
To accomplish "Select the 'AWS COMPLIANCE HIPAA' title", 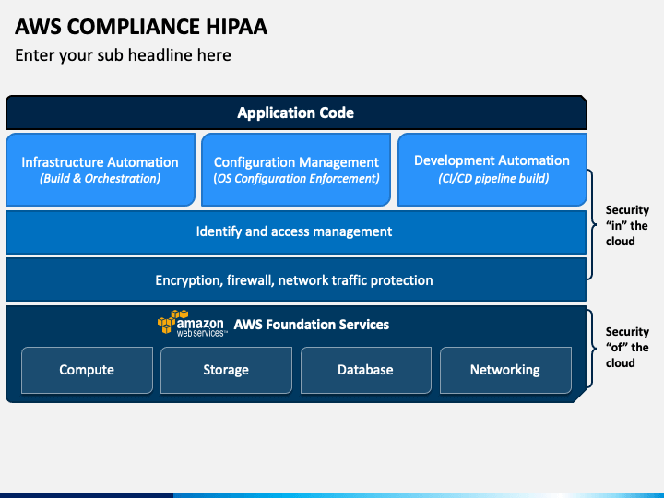I will (141, 27).
